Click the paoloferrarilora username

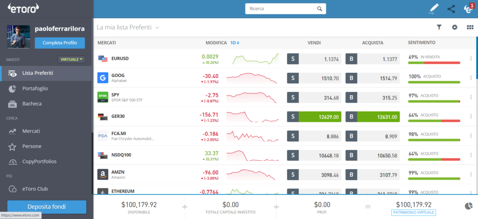[60, 29]
